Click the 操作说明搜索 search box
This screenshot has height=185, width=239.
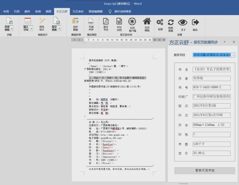[x=123, y=12]
